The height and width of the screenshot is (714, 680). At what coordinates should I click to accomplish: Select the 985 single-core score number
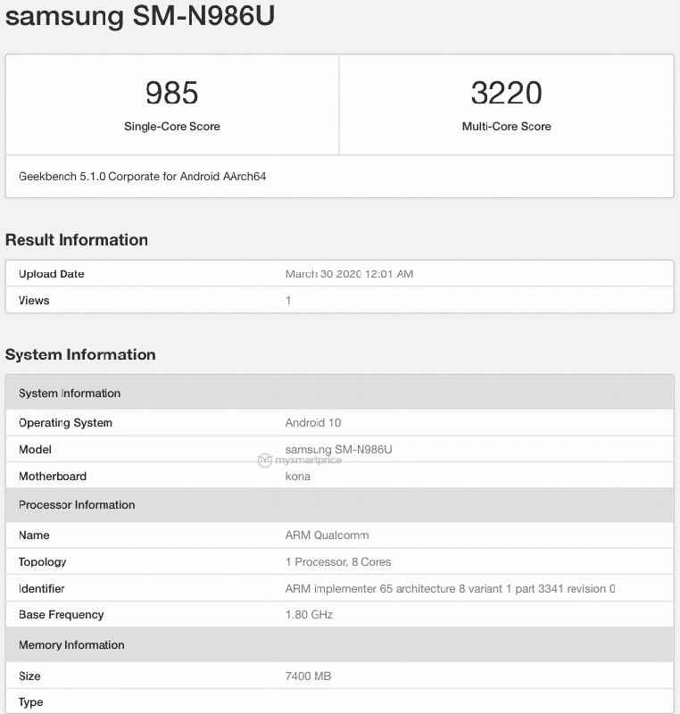tap(171, 93)
